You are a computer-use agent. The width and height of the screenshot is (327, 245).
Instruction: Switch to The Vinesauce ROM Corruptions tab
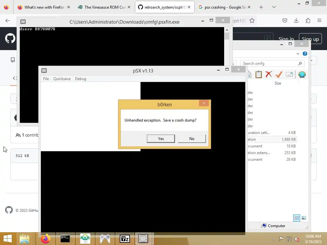click(104, 7)
